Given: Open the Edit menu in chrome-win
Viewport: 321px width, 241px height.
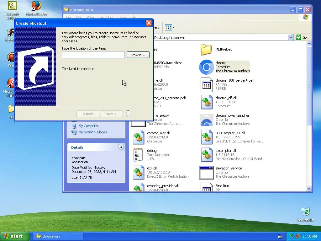Looking at the screenshot, I should coord(79,17).
